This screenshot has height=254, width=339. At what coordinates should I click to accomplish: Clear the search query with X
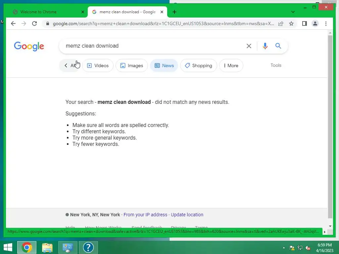click(x=249, y=46)
